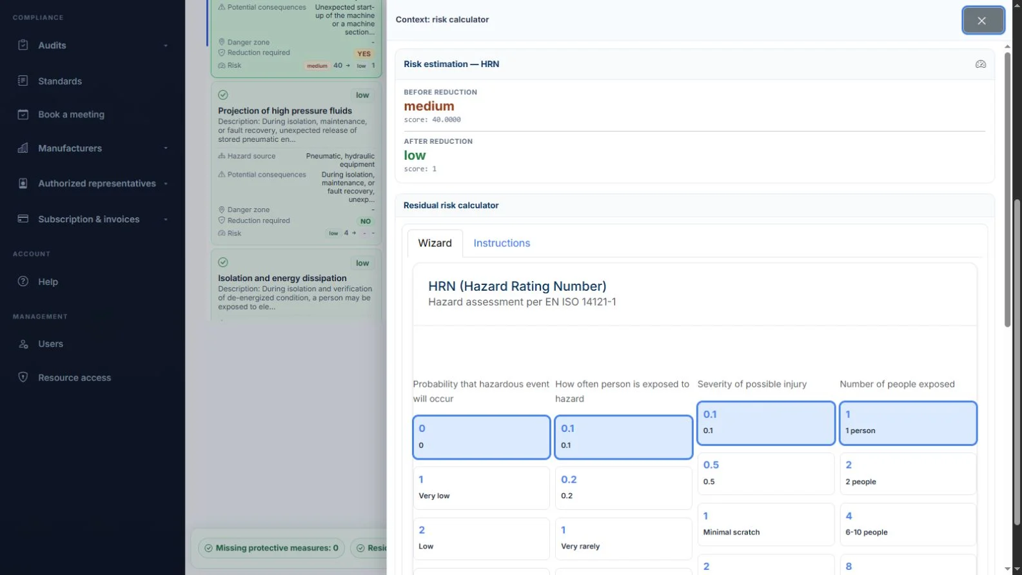This screenshot has width=1022, height=575.
Task: Expand the Manufacturers menu chevron
Action: 166,148
